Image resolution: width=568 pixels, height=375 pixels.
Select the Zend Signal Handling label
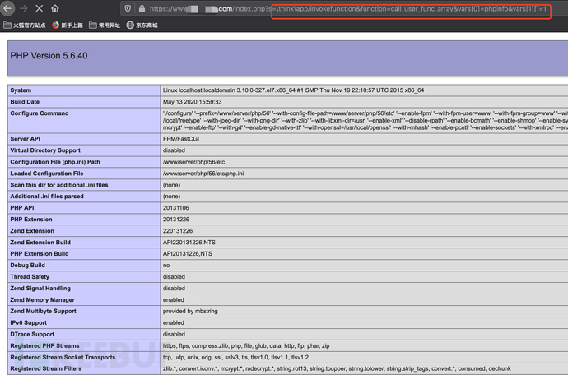(x=40, y=289)
